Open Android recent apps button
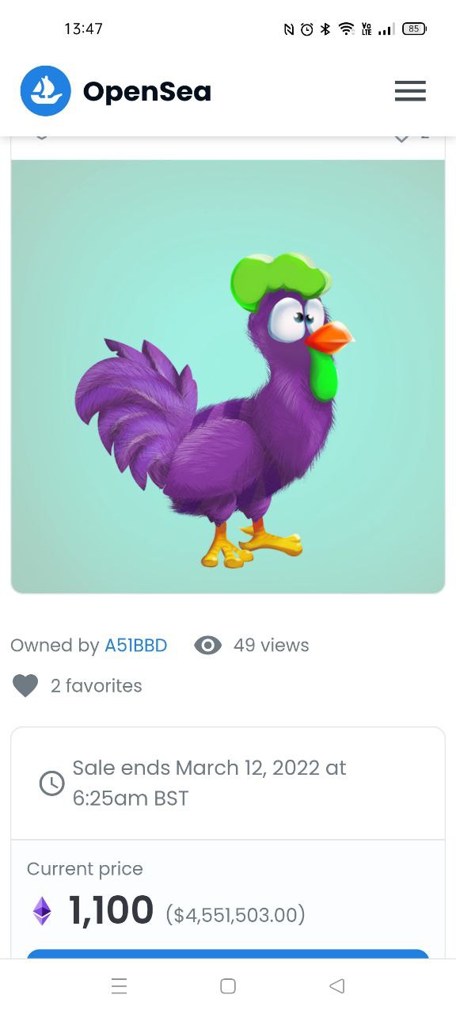The image size is (456, 1014). tap(120, 986)
